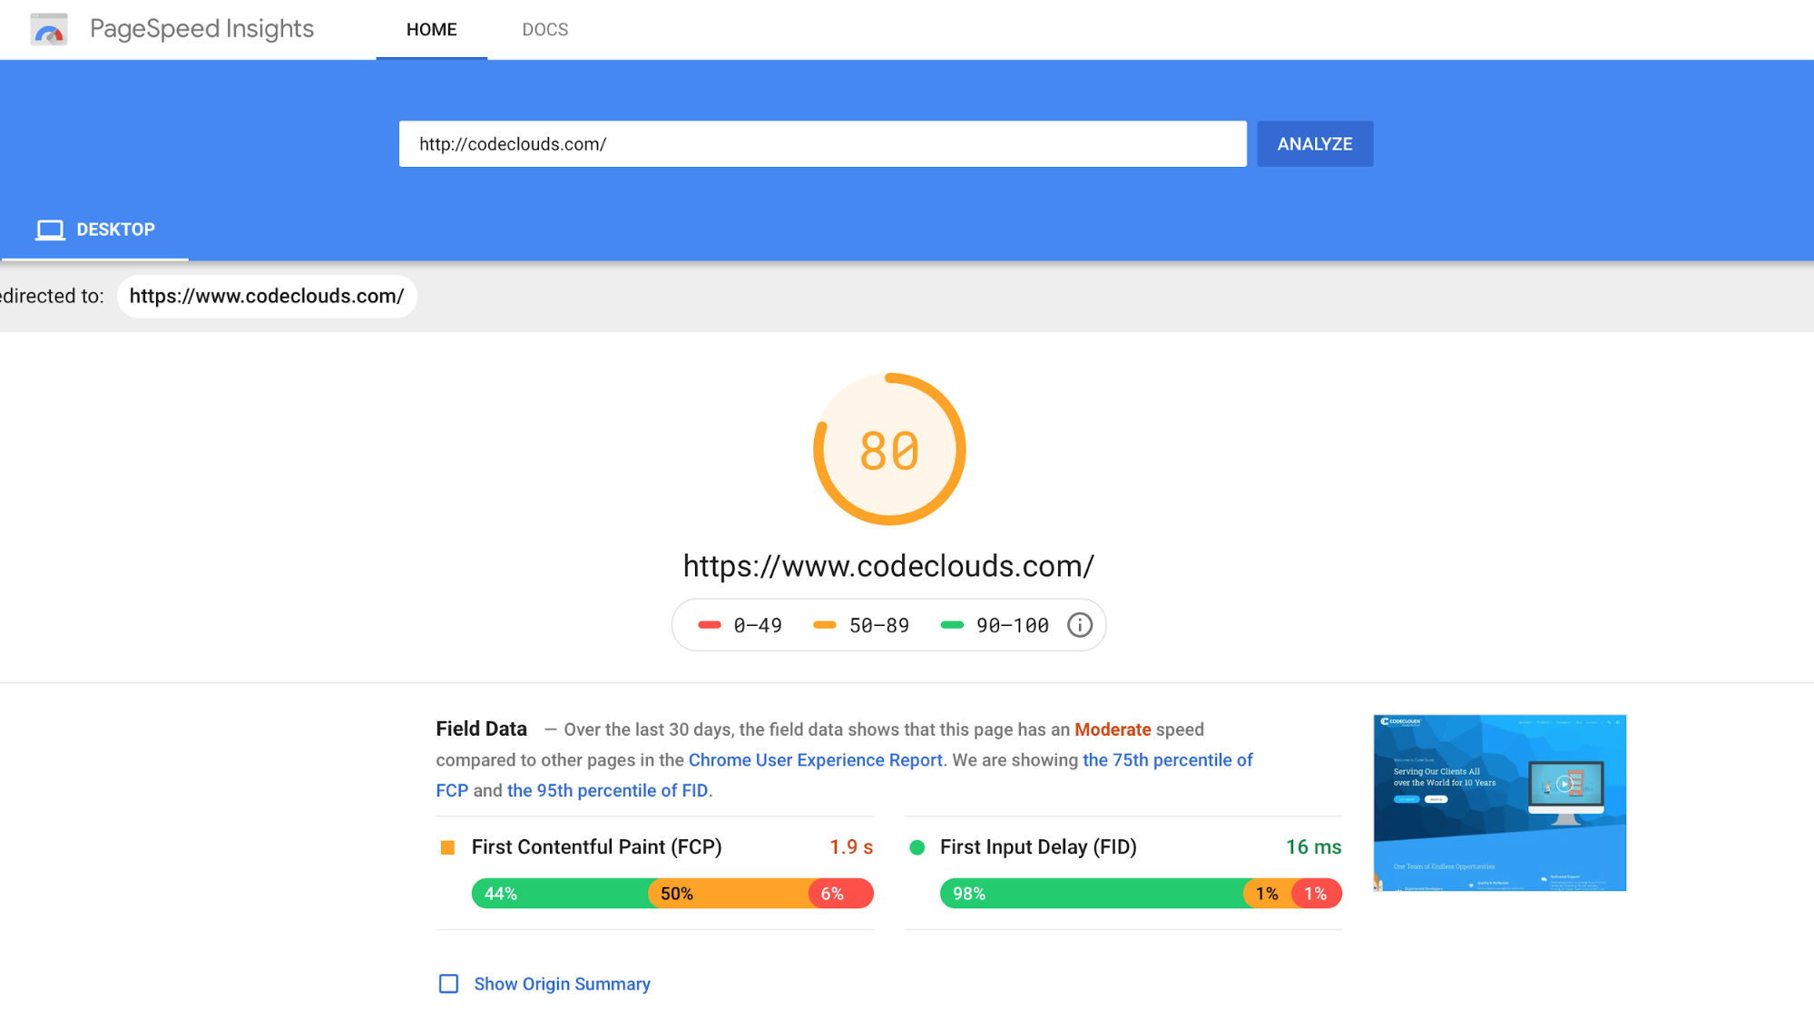Image resolution: width=1814 pixels, height=1036 pixels.
Task: Expand the Chrome User Experience Report link
Action: click(x=815, y=759)
